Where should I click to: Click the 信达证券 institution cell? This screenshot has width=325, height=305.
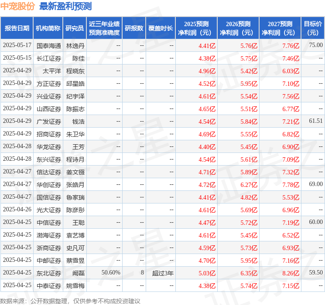[x=49, y=172]
